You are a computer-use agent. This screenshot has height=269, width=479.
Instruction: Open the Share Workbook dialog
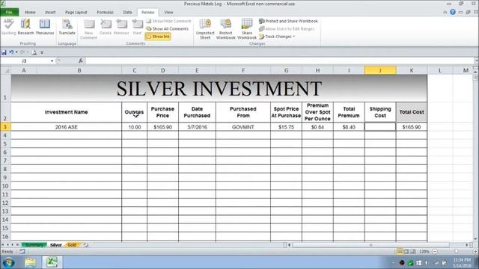point(246,29)
